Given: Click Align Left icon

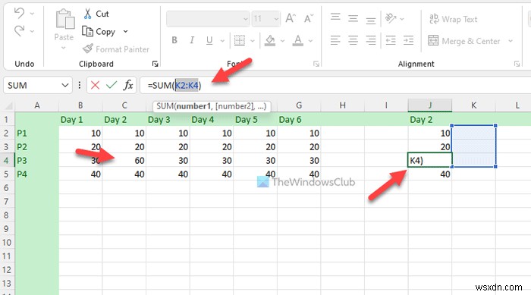Looking at the screenshot, I should click(x=335, y=41).
